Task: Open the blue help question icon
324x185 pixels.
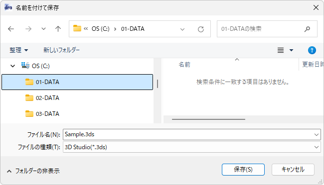Action: (312, 50)
